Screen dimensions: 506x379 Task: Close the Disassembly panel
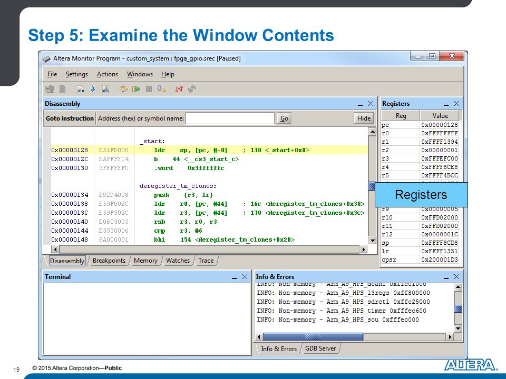pos(371,104)
